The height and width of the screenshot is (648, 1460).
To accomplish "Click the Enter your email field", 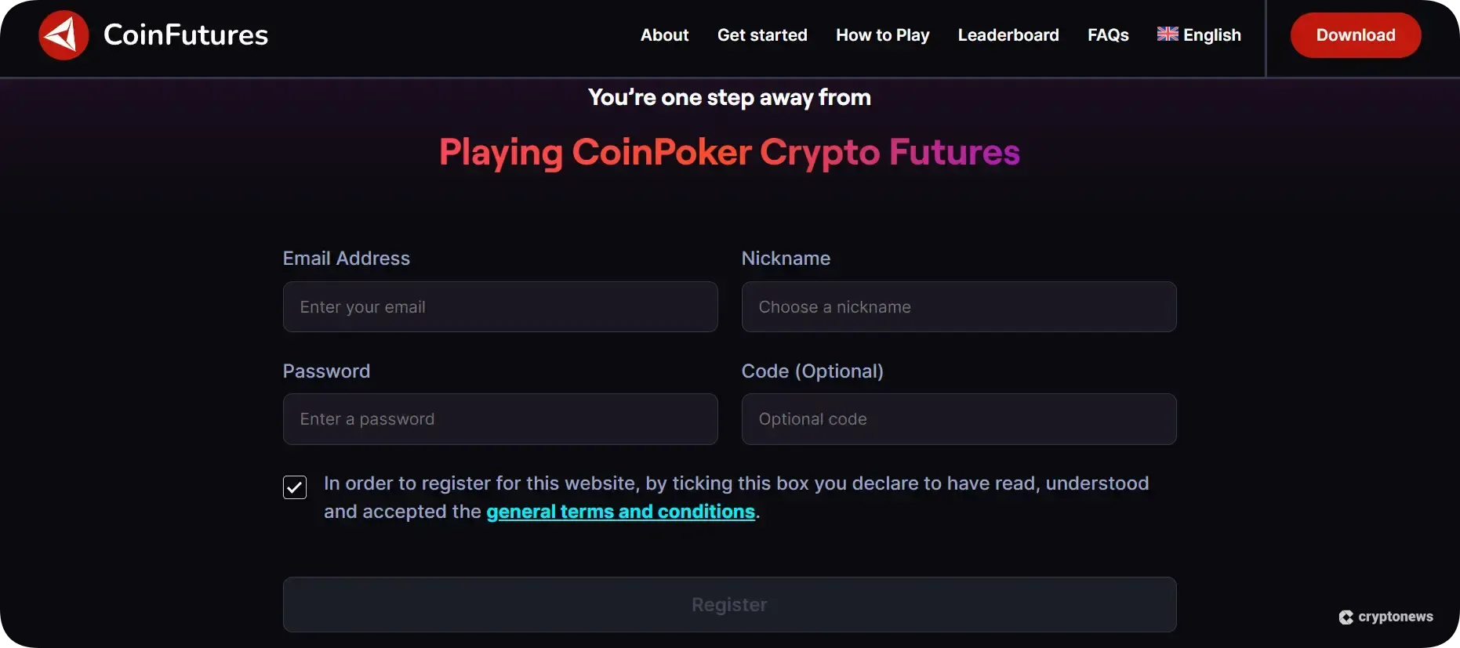I will [x=499, y=306].
